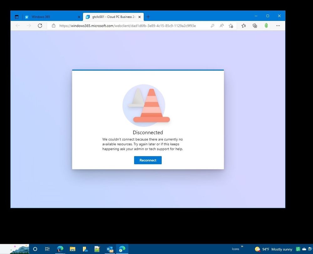Reload the Cloud PC web client page
313x254 pixels.
[x=40, y=26]
